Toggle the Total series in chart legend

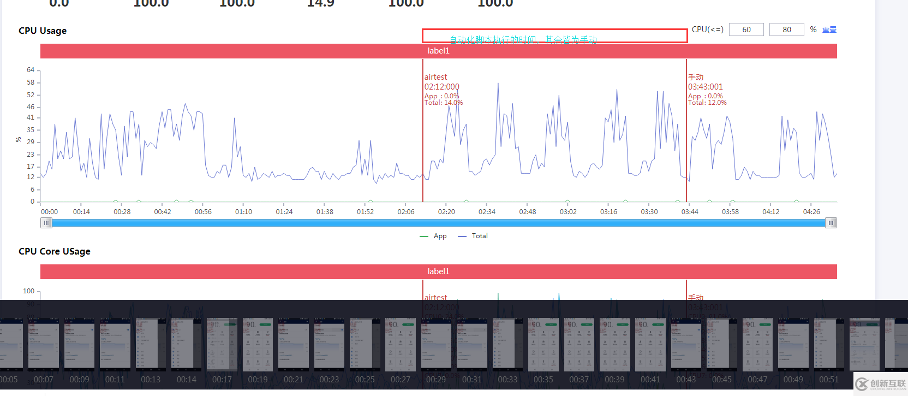pos(473,236)
